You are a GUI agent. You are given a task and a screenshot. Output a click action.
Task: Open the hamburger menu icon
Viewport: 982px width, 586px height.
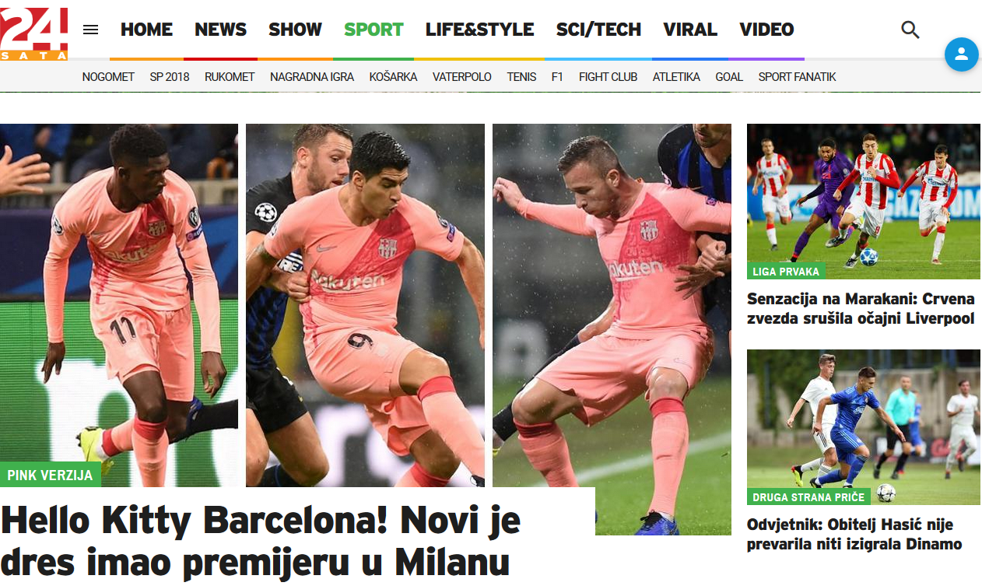[x=91, y=30]
